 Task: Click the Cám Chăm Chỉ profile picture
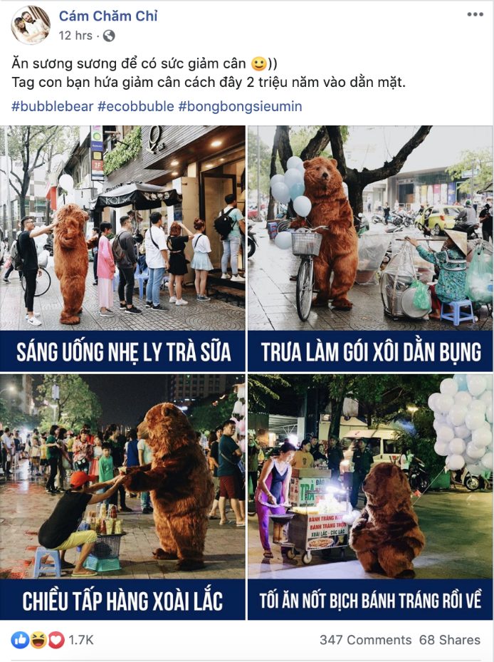tap(31, 26)
